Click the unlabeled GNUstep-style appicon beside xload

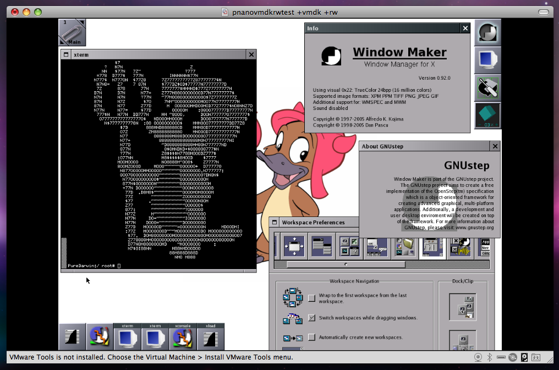(x=100, y=336)
